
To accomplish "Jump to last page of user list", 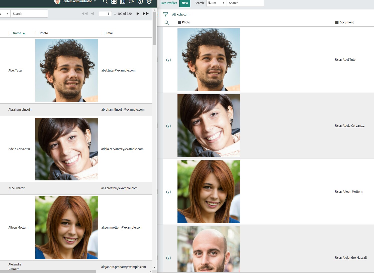I will [x=146, y=14].
